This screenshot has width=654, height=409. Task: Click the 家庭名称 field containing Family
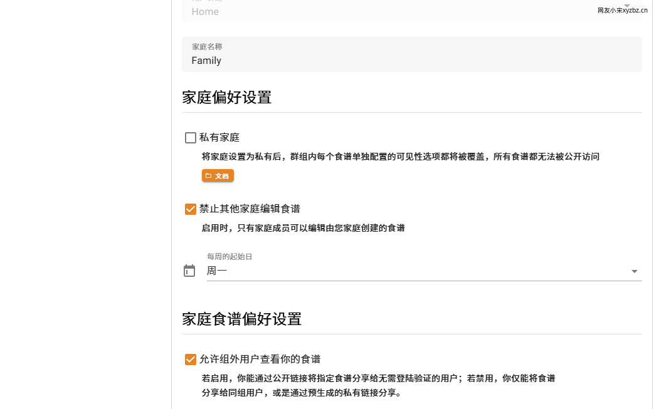coord(411,60)
